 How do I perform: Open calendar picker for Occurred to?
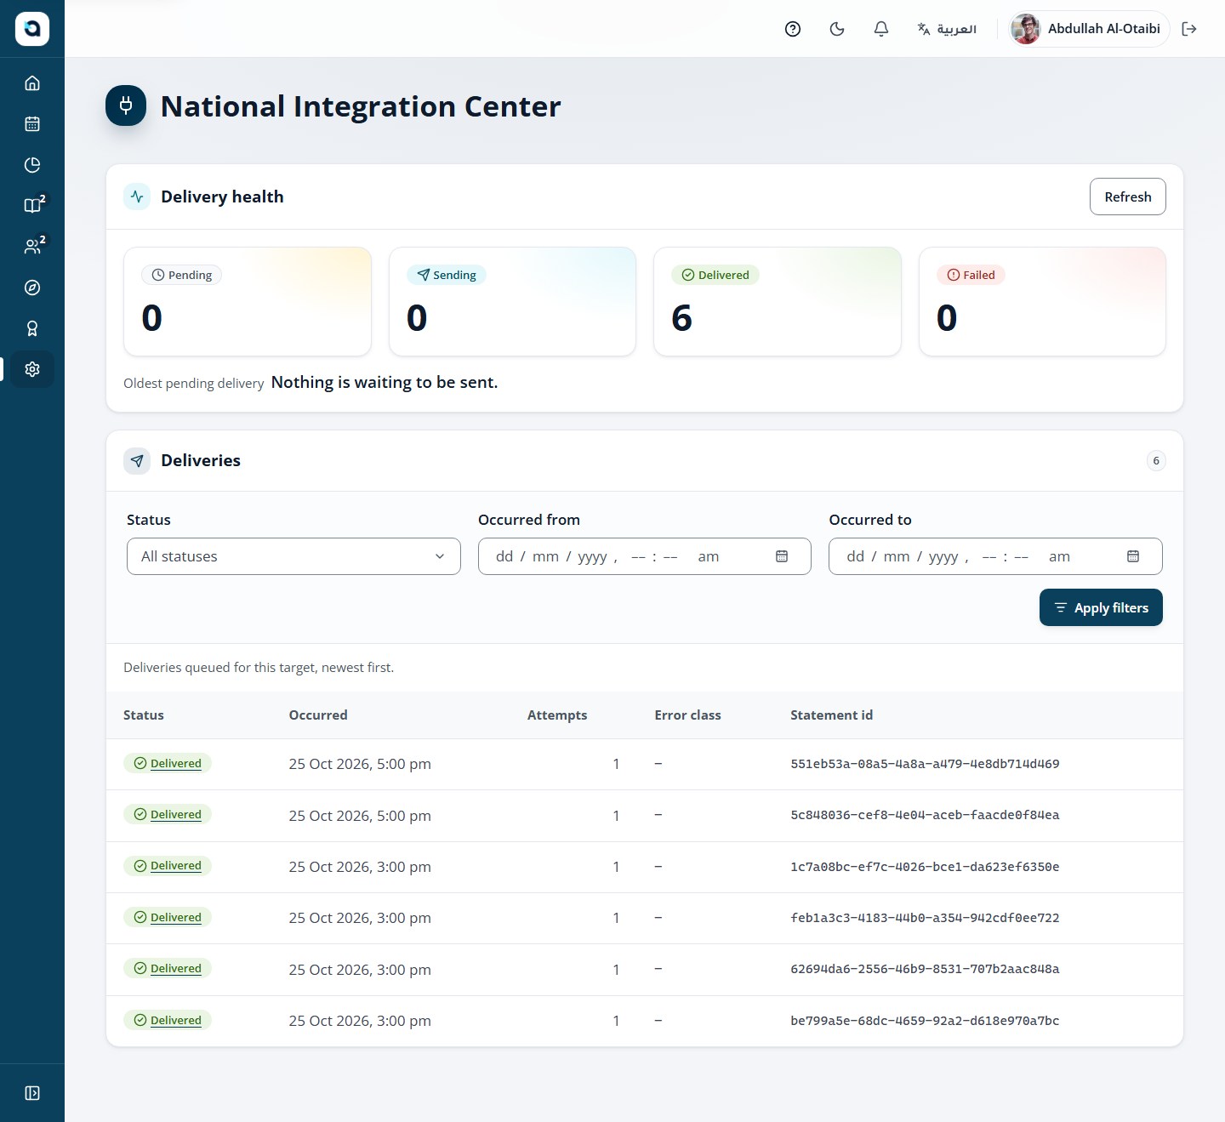[1133, 556]
